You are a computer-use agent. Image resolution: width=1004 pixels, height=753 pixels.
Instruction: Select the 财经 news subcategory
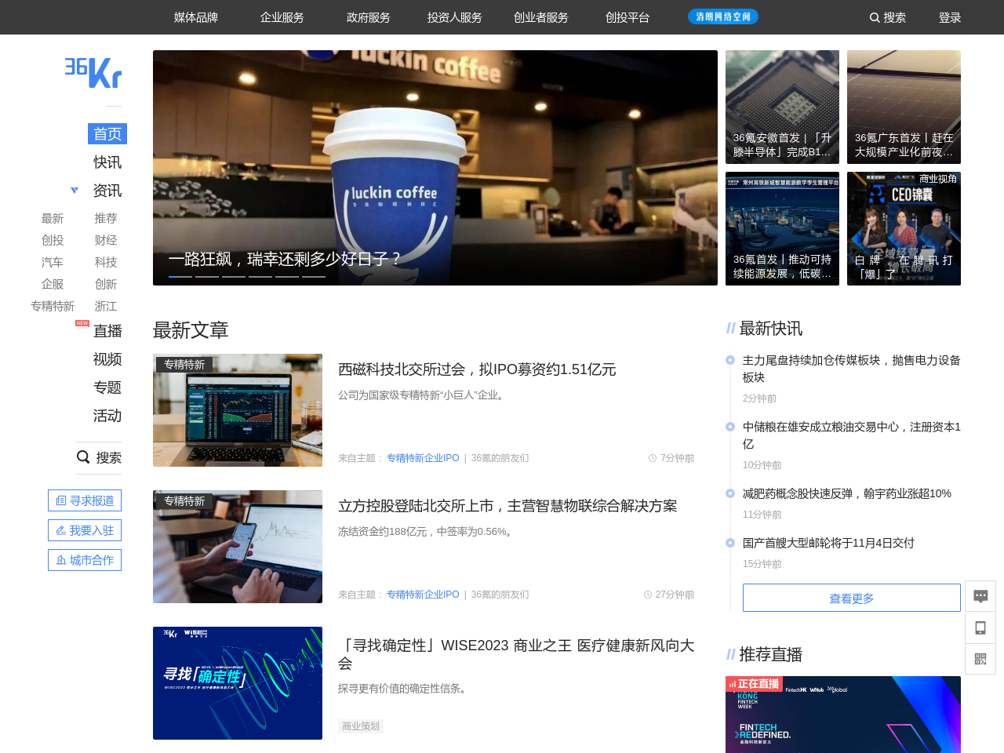click(106, 240)
